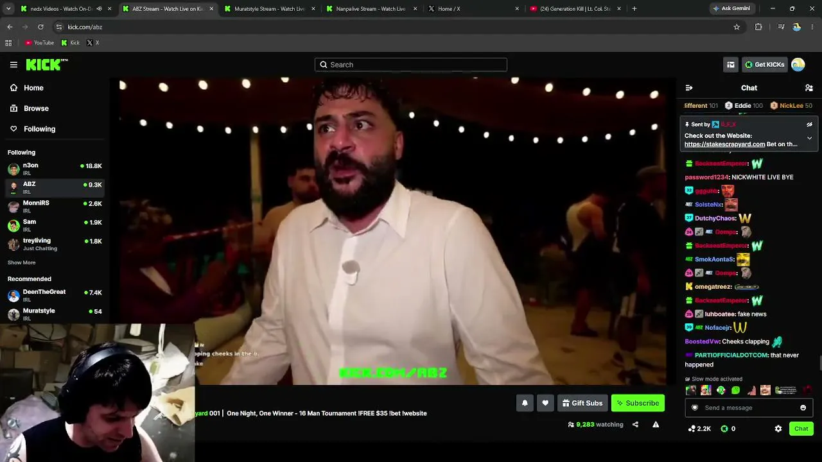Click the KICK logo
The height and width of the screenshot is (462, 822).
[x=47, y=64]
